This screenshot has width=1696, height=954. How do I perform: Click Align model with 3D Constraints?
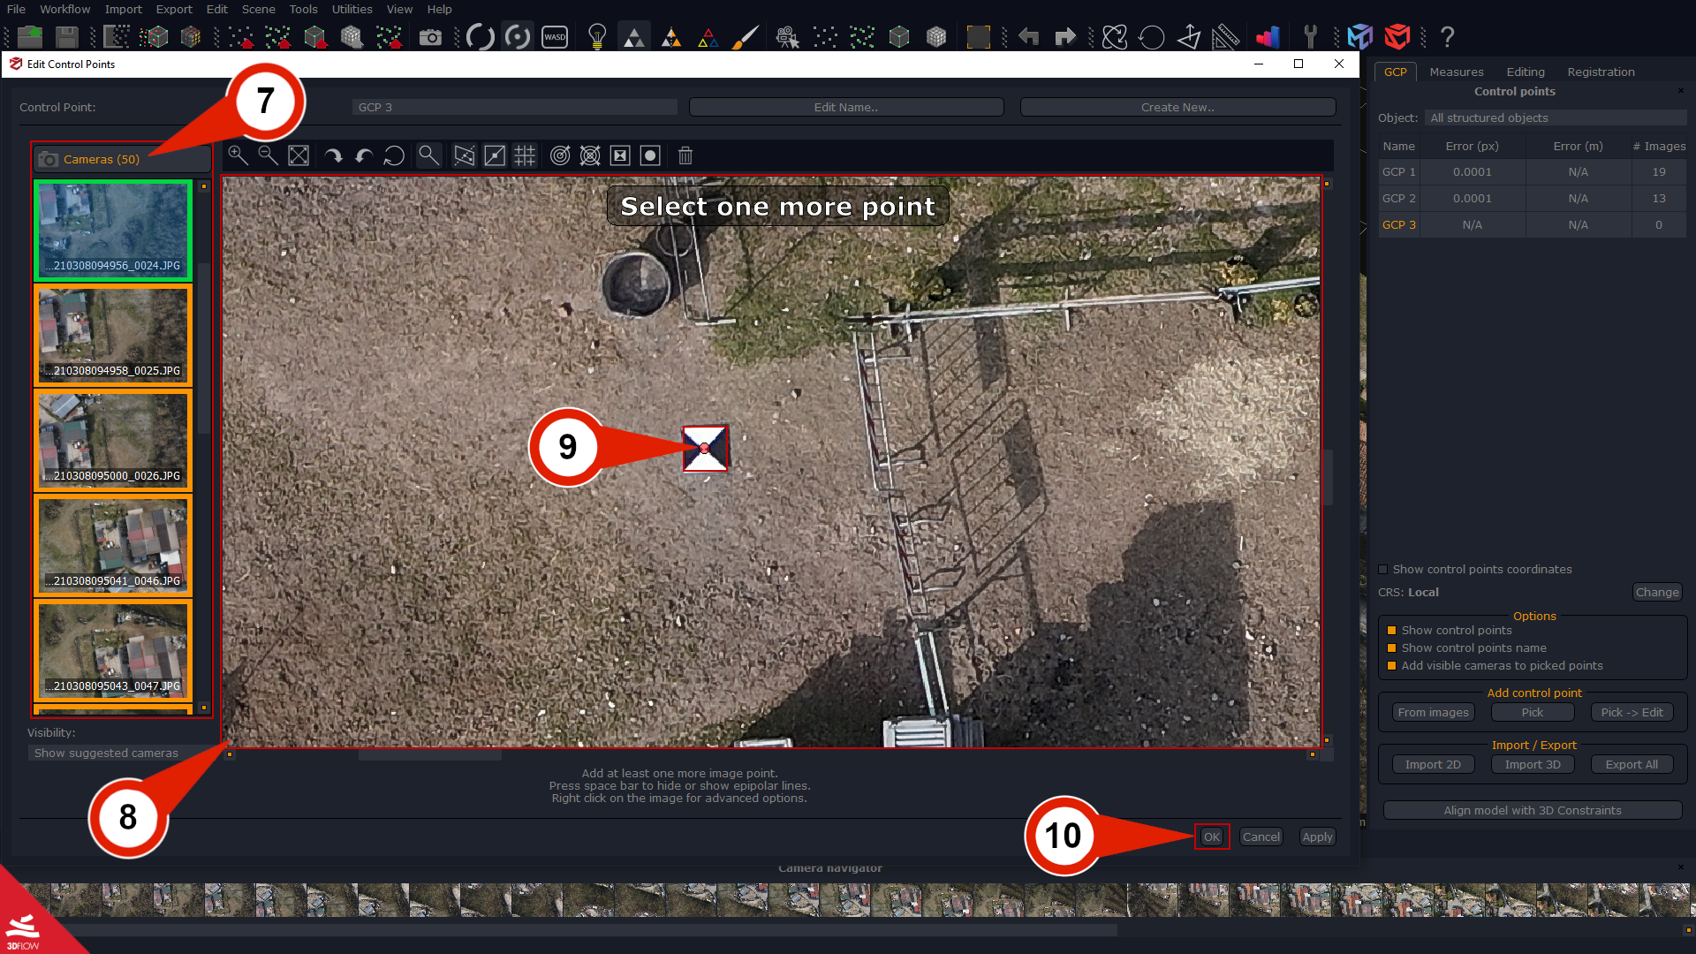[x=1533, y=811]
